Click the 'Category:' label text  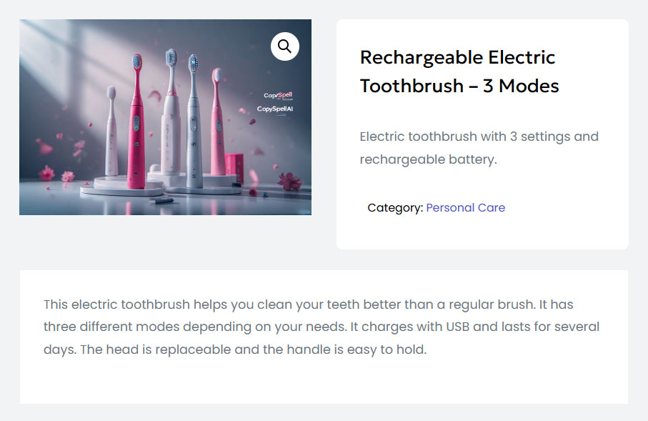coord(395,208)
